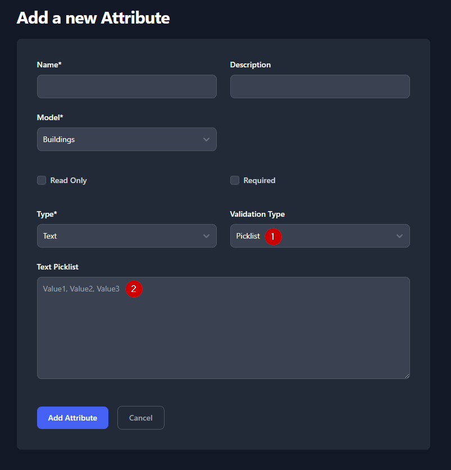Expand the Type dropdown set to Text
This screenshot has width=451, height=470.
pos(126,236)
